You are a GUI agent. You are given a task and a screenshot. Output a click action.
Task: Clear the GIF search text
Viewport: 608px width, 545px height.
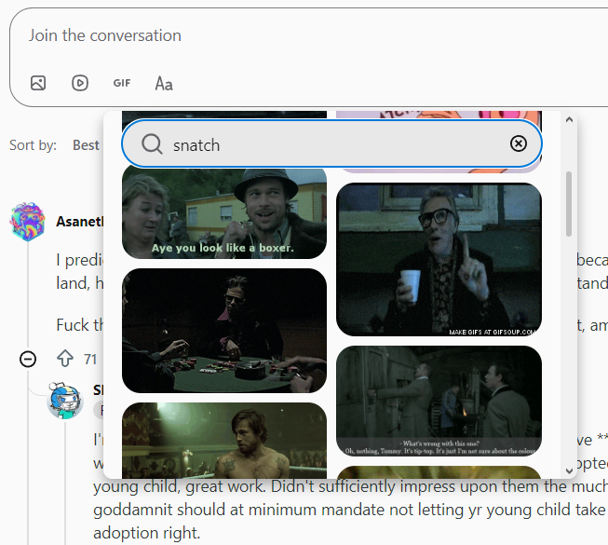pos(519,143)
